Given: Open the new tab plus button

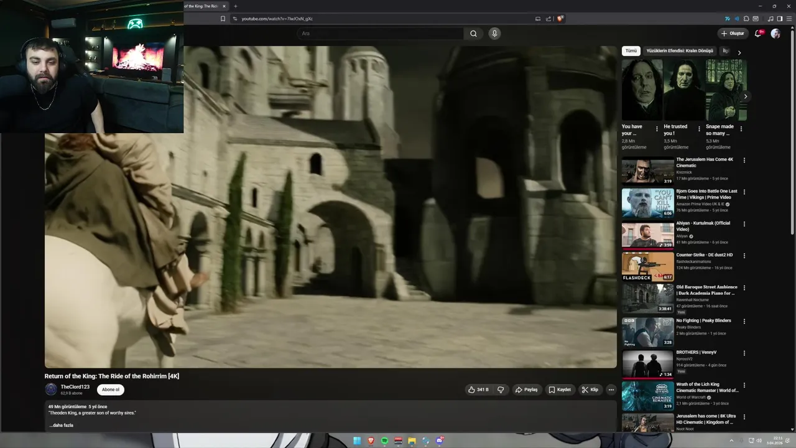Looking at the screenshot, I should (x=235, y=6).
